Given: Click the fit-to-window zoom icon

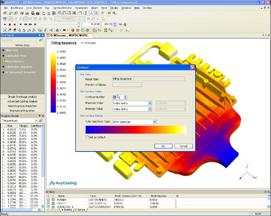Looking at the screenshot, I should [5, 30].
